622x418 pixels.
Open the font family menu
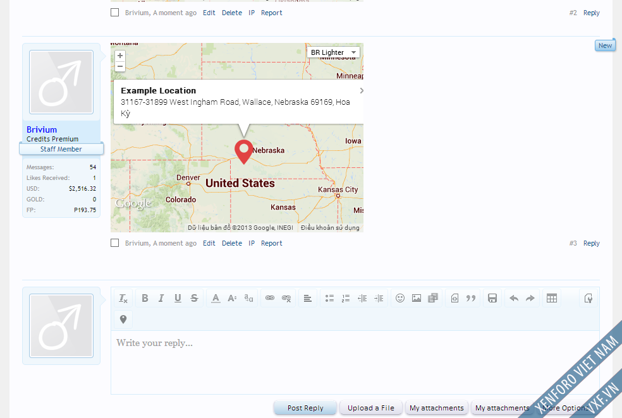[x=248, y=298]
